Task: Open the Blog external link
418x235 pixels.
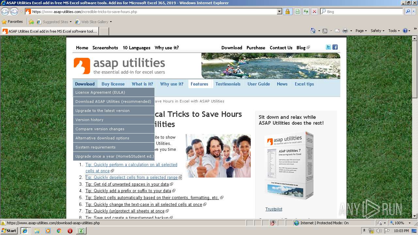Action: (303, 48)
